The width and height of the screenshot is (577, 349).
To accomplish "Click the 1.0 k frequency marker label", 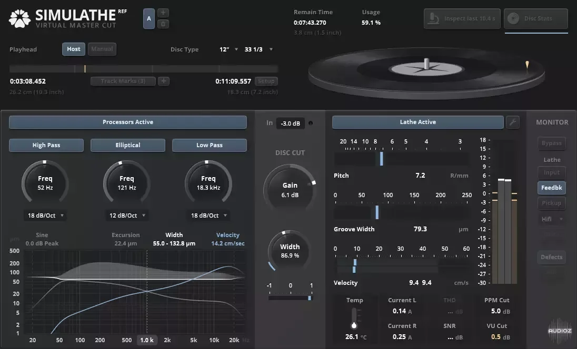I will tap(147, 340).
